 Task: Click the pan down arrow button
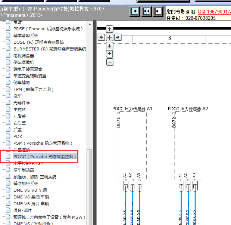(x=109, y=46)
